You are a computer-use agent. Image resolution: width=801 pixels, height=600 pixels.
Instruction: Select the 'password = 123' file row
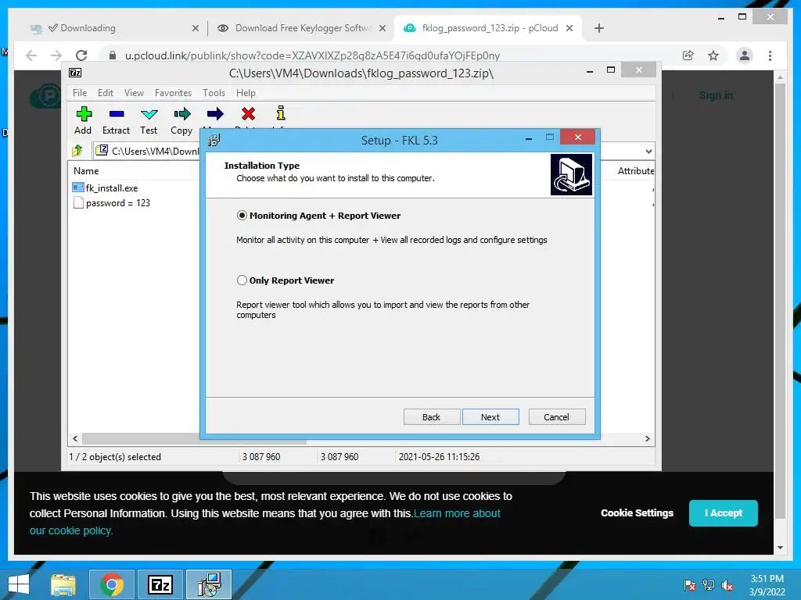click(x=118, y=203)
